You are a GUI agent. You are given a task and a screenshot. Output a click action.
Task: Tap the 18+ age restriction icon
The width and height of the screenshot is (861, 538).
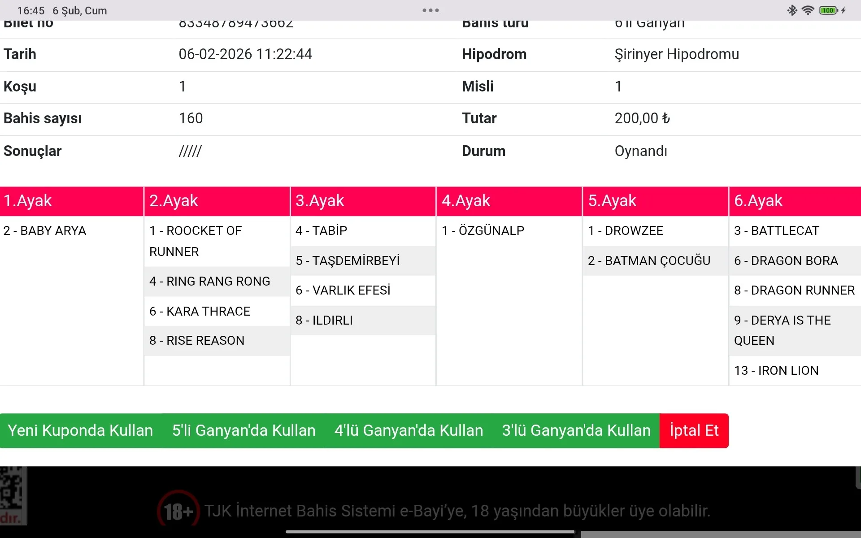coord(178,511)
